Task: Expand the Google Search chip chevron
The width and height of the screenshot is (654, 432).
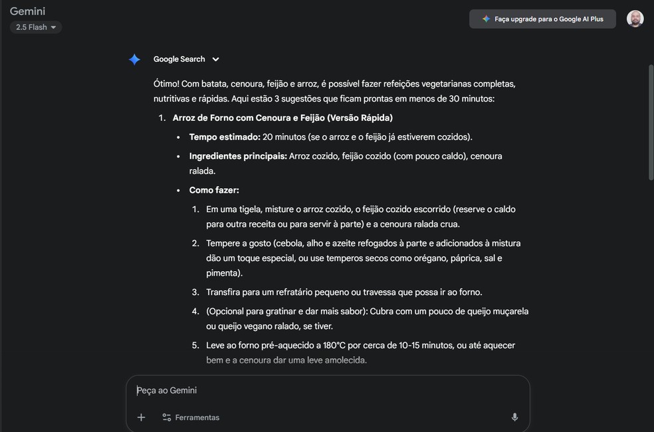Action: [216, 59]
